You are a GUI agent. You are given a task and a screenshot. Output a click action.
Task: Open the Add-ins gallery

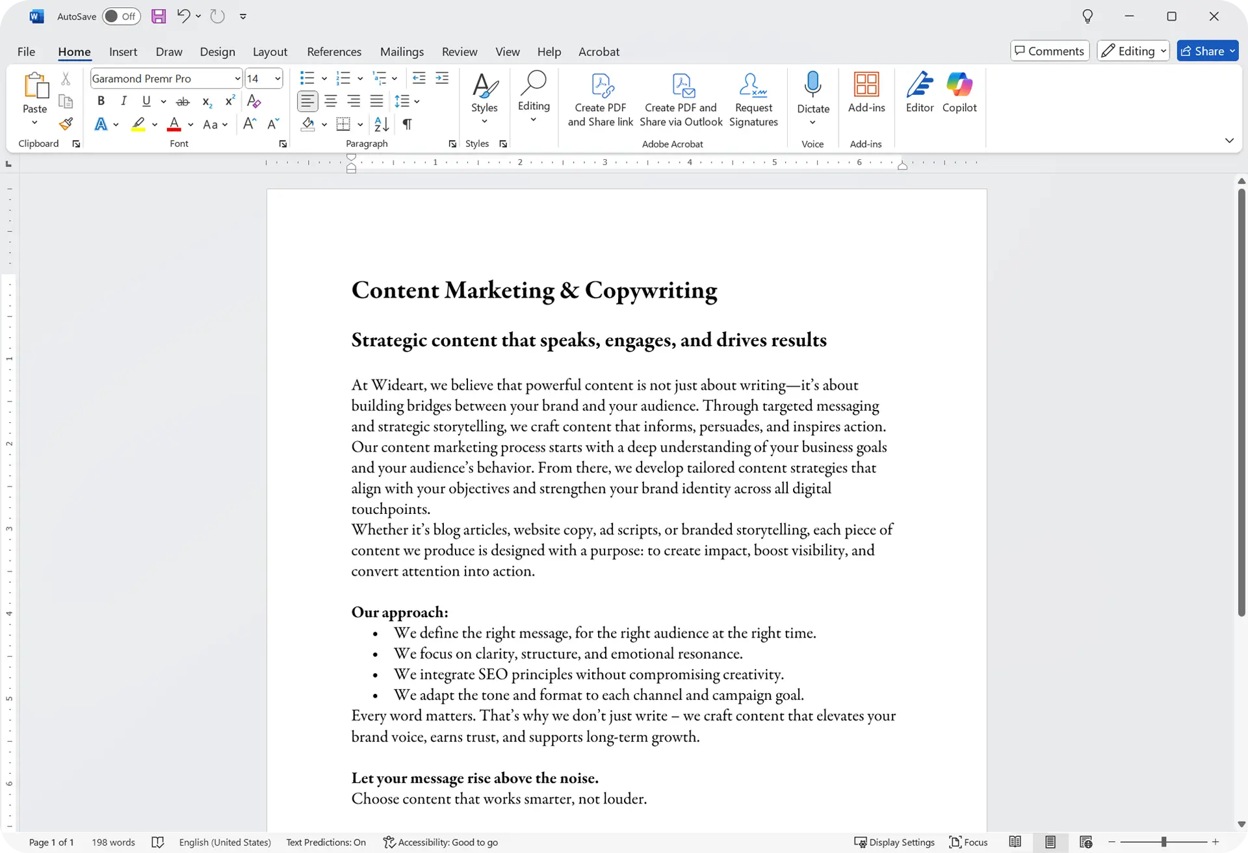point(866,93)
